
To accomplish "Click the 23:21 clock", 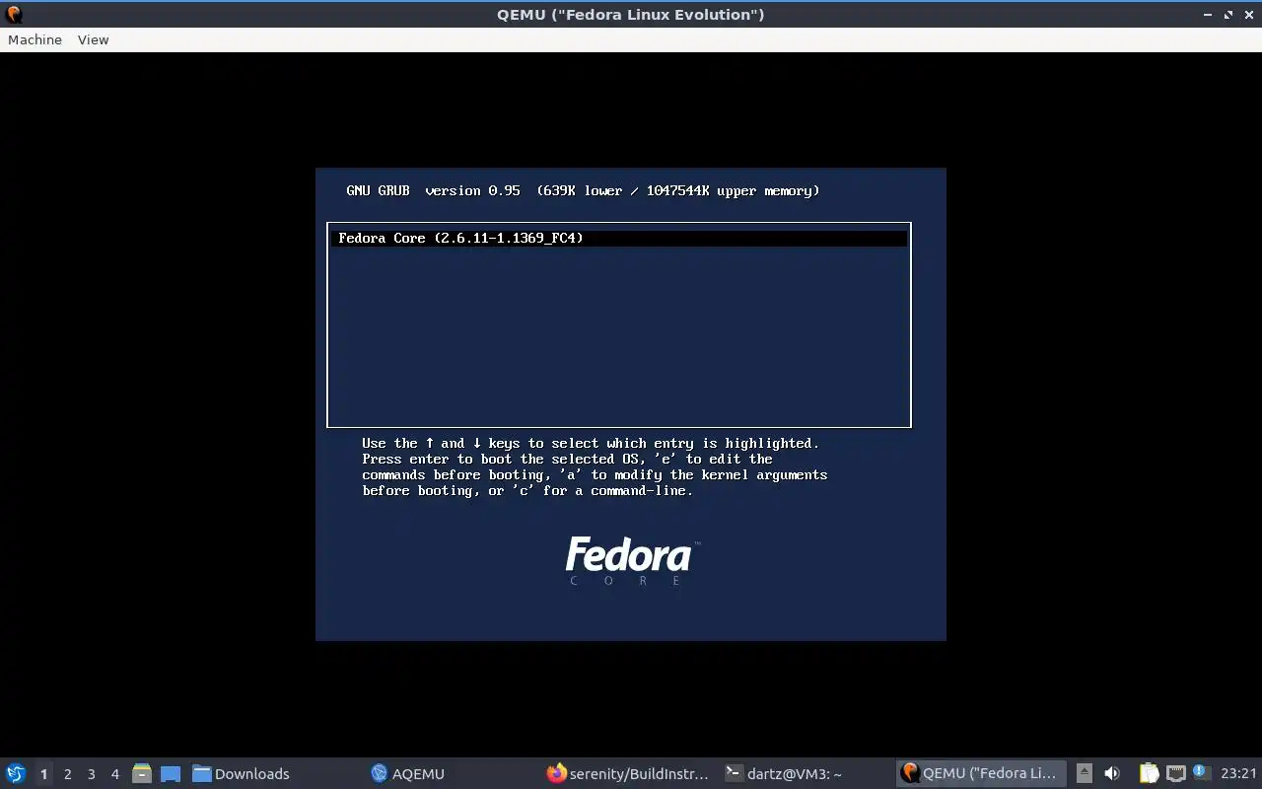I will [x=1238, y=773].
